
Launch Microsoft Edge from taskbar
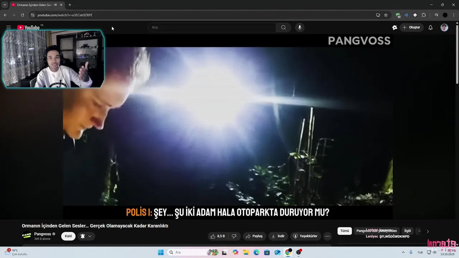click(x=256, y=252)
